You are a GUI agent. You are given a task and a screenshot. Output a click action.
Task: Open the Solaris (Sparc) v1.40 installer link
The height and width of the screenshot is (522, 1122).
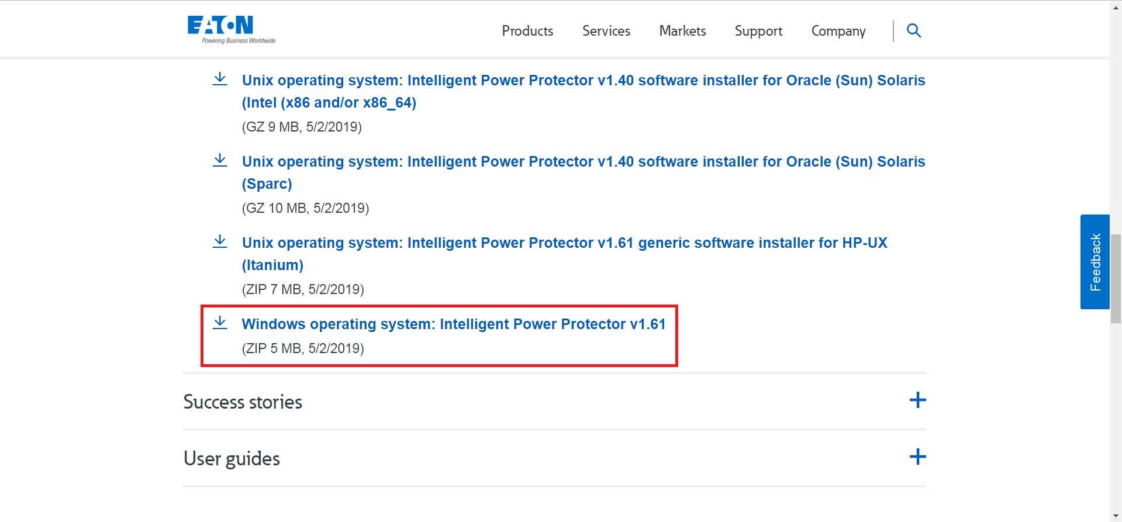583,162
